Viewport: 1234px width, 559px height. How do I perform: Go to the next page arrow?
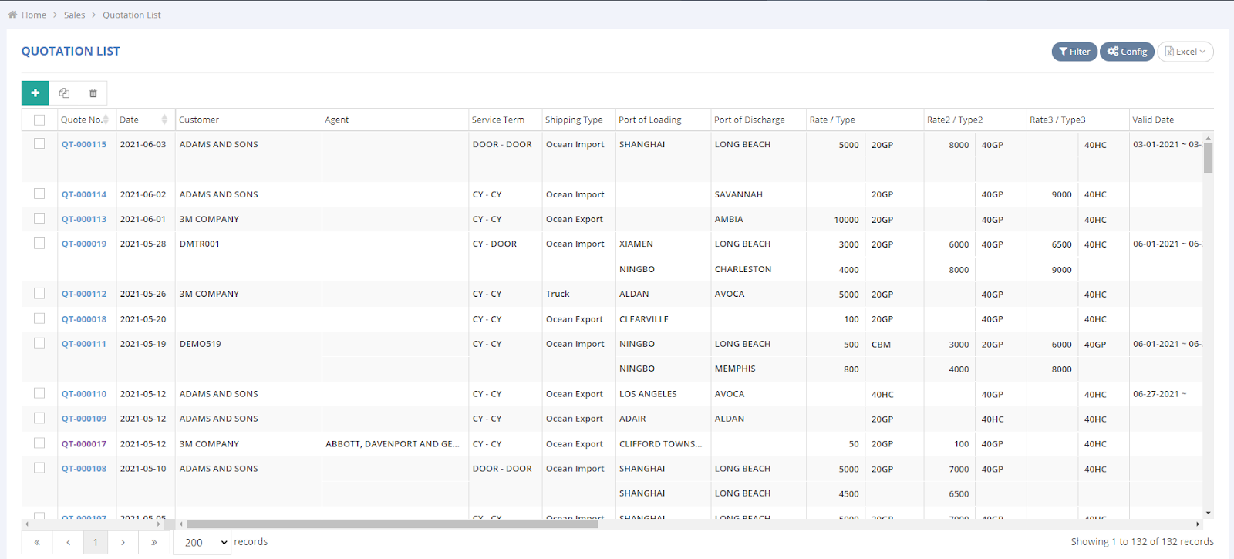tap(123, 543)
